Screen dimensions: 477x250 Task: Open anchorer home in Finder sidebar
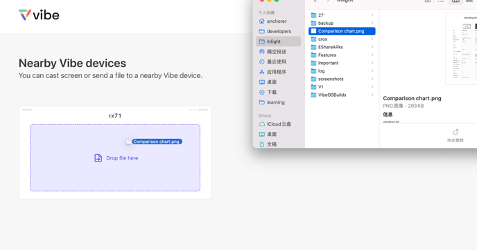click(278, 21)
